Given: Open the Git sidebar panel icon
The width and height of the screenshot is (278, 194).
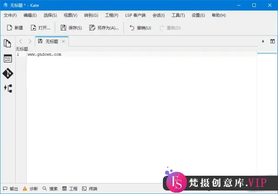Looking at the screenshot, I should point(8,74).
